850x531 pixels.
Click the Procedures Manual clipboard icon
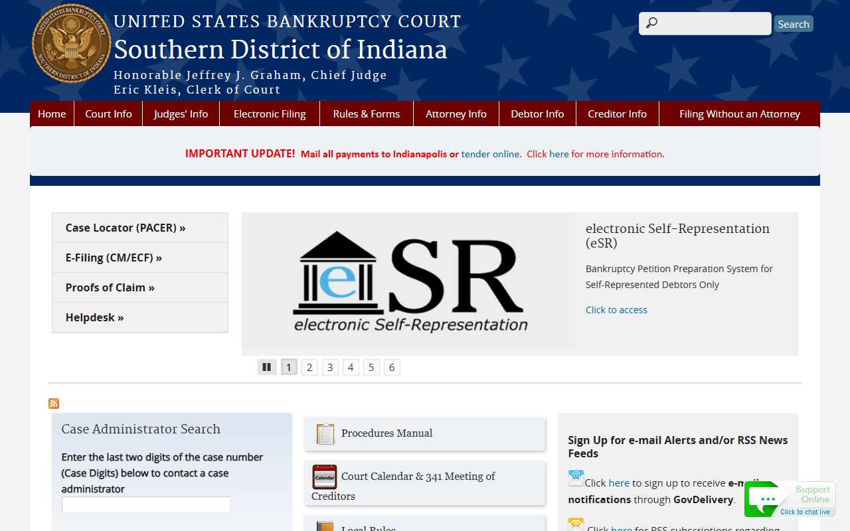(325, 433)
